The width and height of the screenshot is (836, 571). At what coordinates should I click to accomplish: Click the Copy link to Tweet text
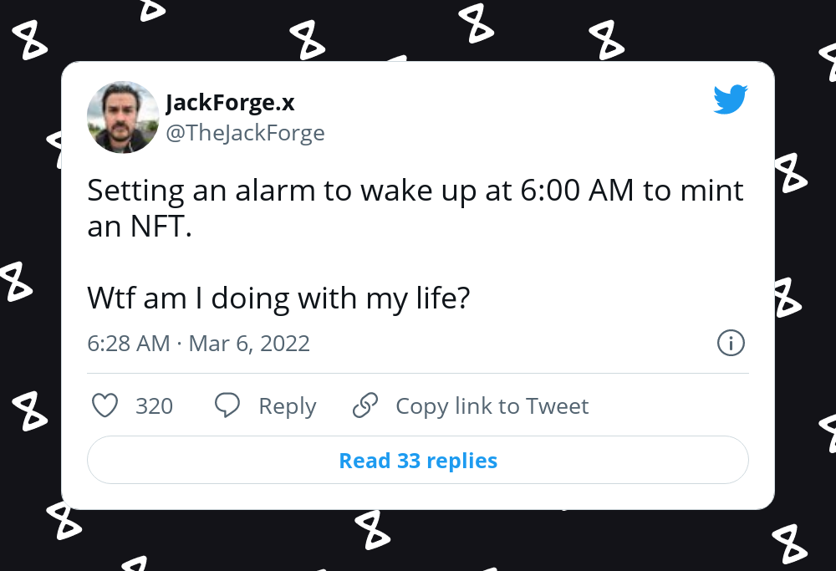click(492, 405)
